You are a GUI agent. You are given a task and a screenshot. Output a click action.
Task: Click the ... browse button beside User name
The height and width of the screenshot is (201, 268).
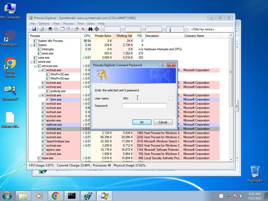pos(171,99)
